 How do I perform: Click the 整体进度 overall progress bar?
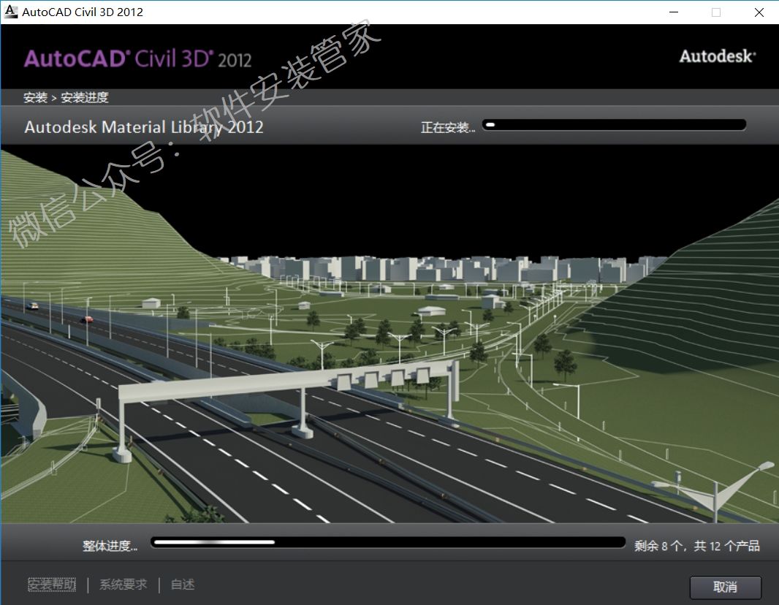click(x=387, y=542)
